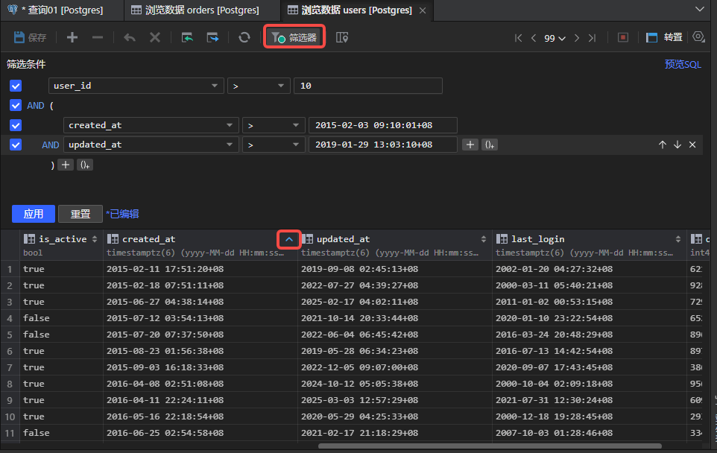
Task: Delete row using the minus toolbar icon
Action: 98,37
